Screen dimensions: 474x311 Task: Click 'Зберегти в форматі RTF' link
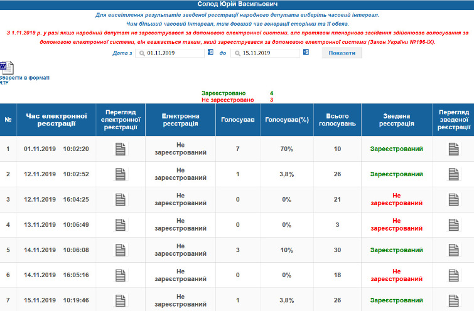pyautogui.click(x=24, y=80)
